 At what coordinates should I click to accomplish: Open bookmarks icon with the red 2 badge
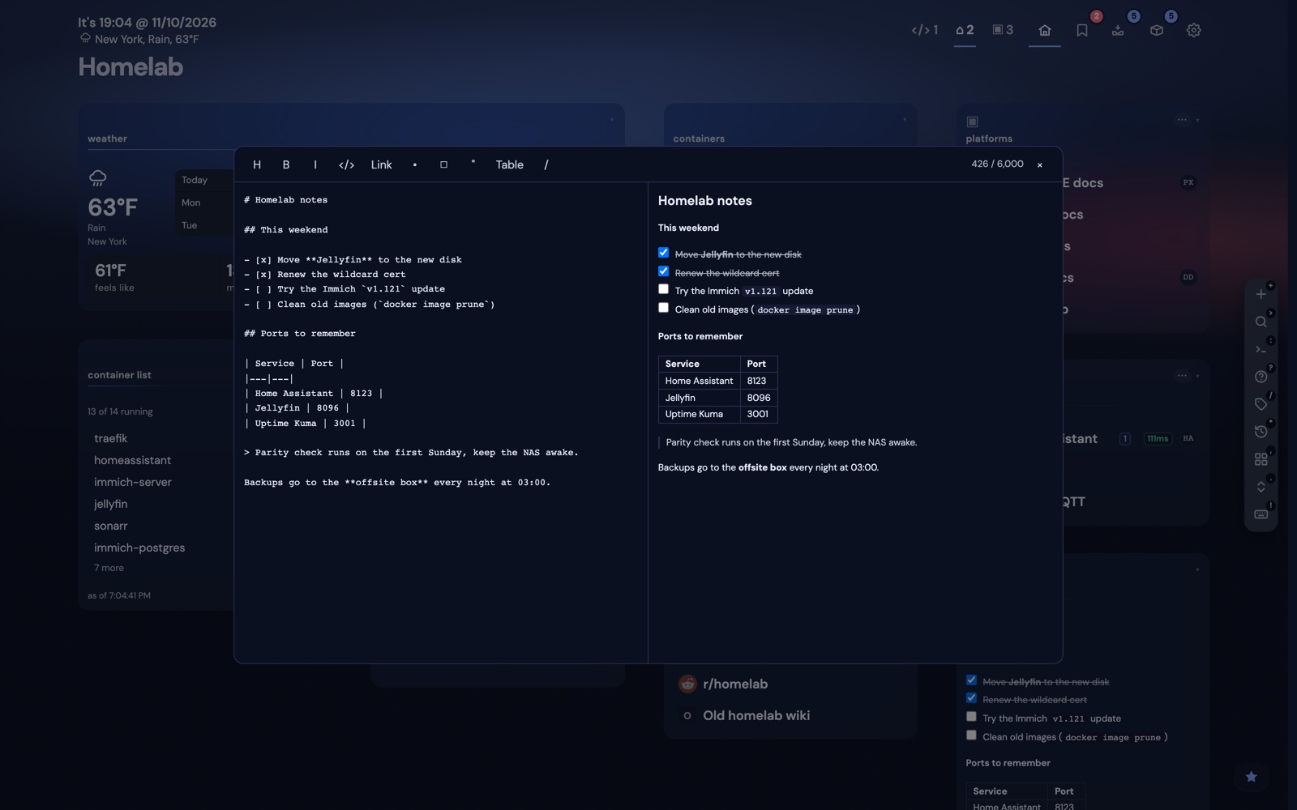(x=1082, y=30)
